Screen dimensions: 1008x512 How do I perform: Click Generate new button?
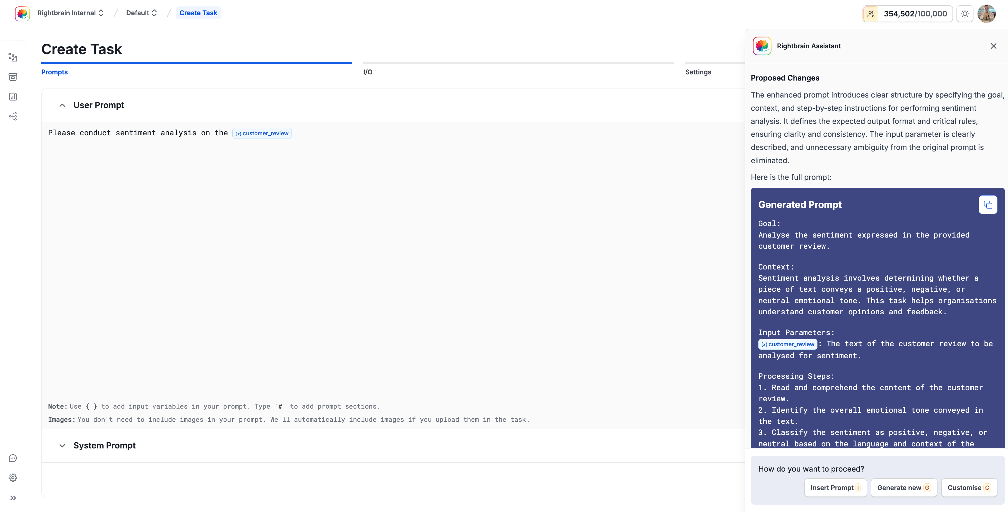pyautogui.click(x=904, y=488)
